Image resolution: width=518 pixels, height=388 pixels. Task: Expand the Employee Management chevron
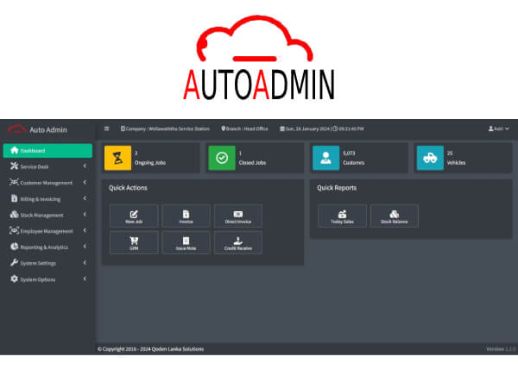pos(85,230)
